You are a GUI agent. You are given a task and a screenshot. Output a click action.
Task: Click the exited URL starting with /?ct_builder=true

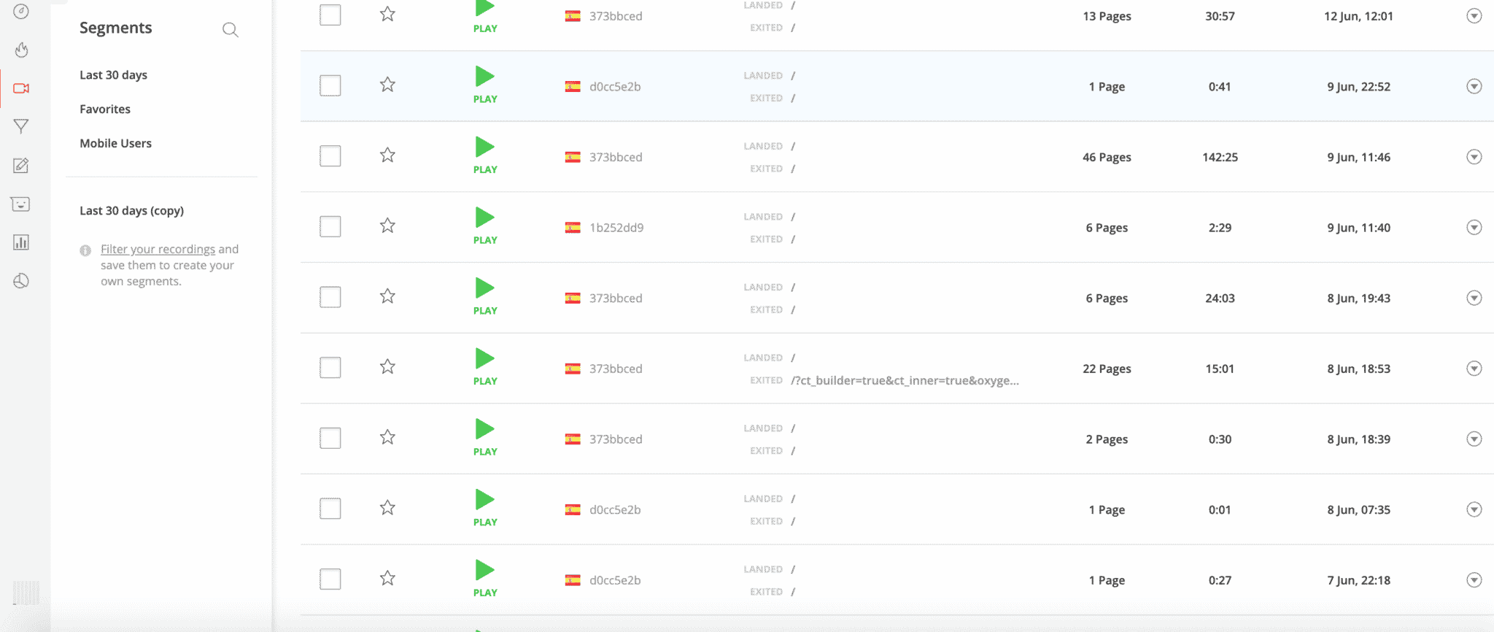click(905, 381)
